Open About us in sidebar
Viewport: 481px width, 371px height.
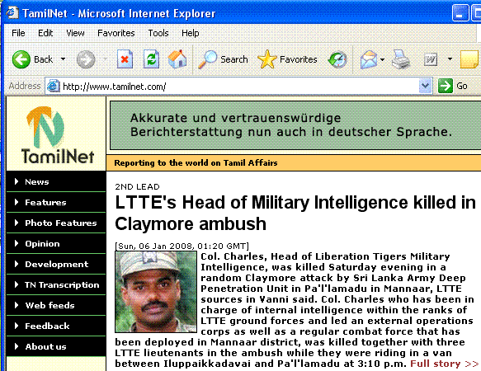(56, 346)
